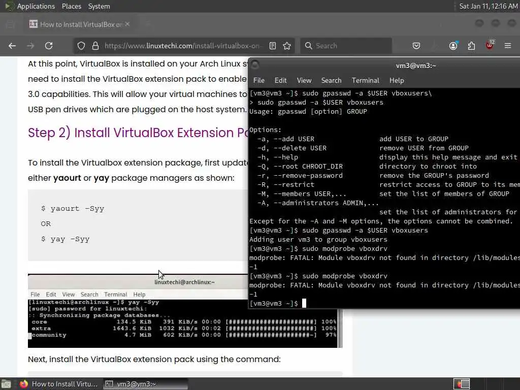
Task: Click '-r, --remove-password' option in terminal
Action: coord(300,175)
